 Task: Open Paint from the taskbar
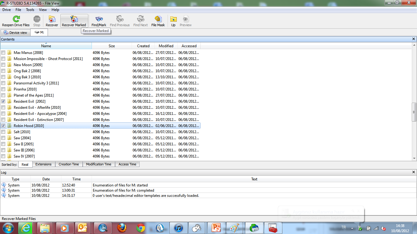coord(235,228)
